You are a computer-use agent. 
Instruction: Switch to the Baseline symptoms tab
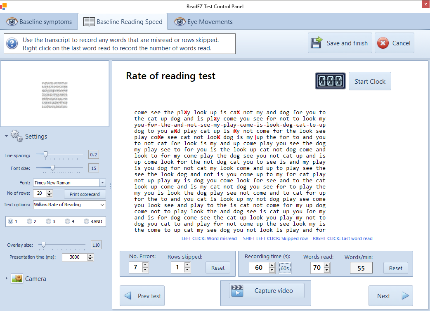click(39, 22)
